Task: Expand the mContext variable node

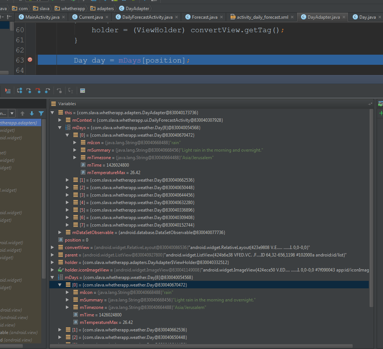Action: (x=60, y=120)
